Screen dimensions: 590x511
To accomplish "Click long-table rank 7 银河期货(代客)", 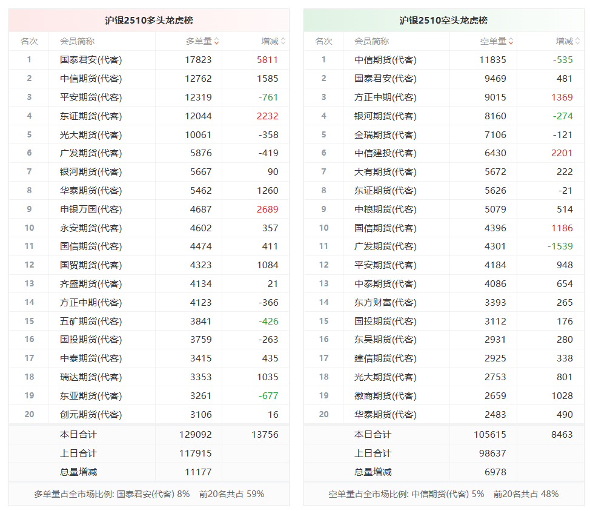I will point(91,172).
